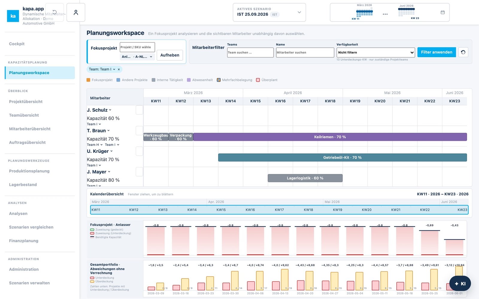Expand J. Schulz employee options
Image resolution: width=479 pixels, height=299 pixels.
coord(110,110)
